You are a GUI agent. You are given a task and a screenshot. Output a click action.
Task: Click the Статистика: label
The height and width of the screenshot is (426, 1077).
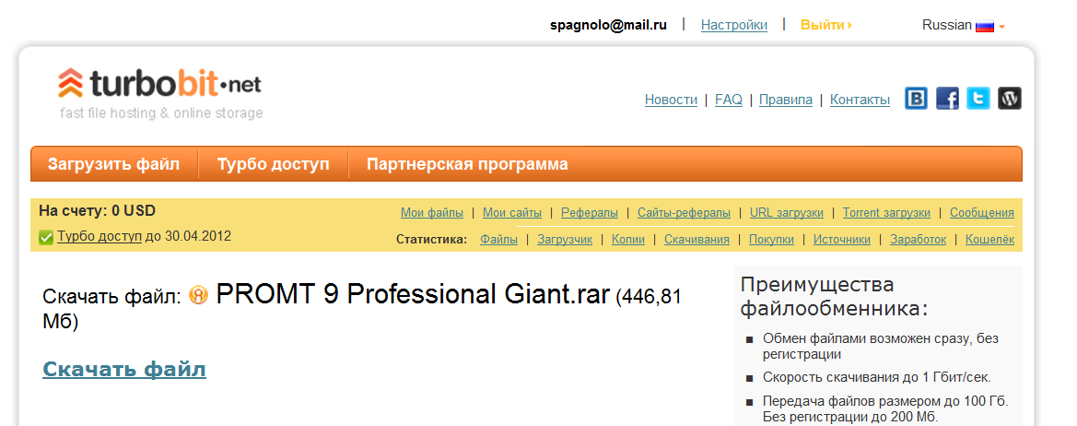(431, 240)
